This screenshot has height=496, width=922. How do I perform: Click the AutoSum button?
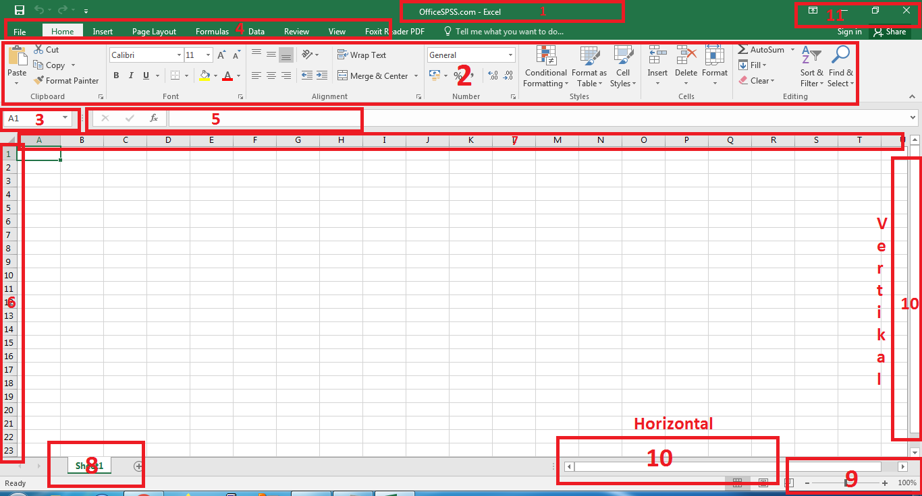tap(761, 50)
